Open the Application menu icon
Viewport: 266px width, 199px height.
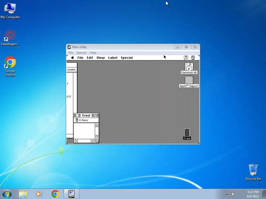pyautogui.click(x=193, y=58)
